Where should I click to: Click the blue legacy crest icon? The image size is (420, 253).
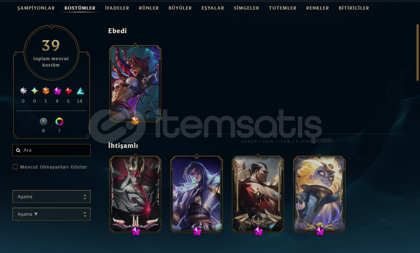coord(43,121)
